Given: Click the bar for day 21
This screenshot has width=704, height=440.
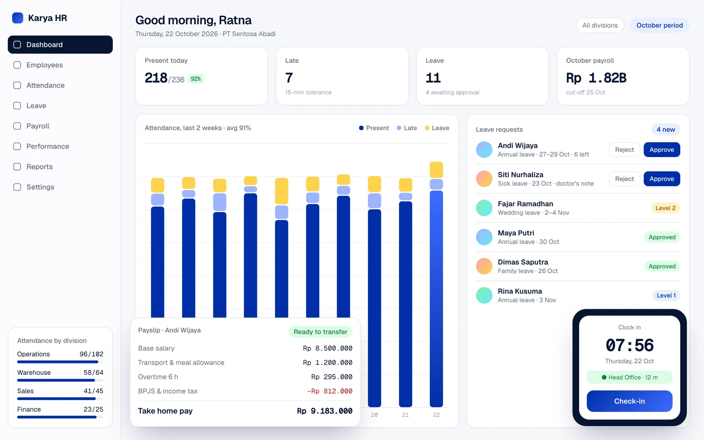Looking at the screenshot, I should click(405, 293).
